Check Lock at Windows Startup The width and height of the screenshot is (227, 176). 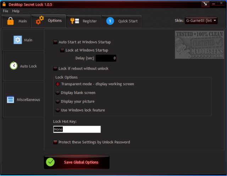tap(62, 50)
